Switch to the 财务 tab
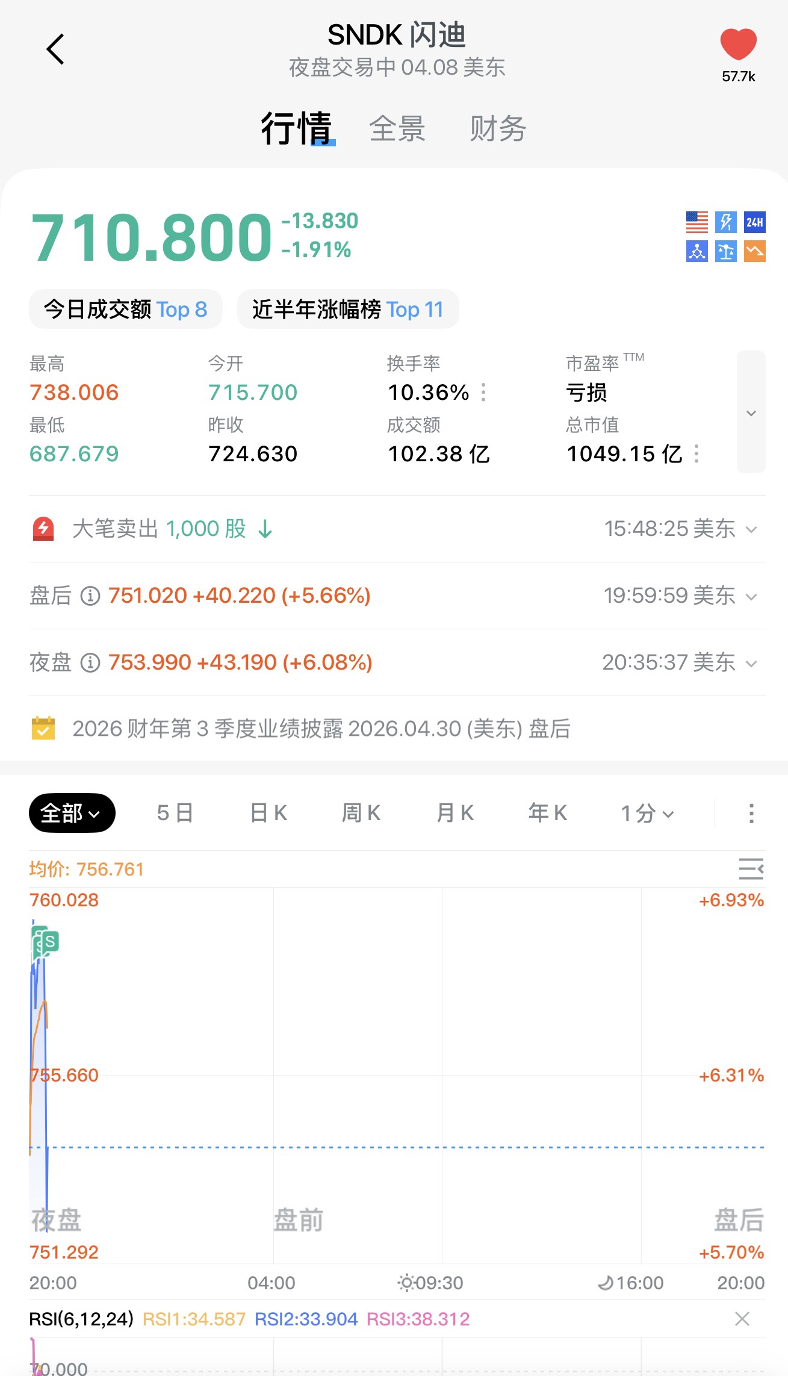Image resolution: width=788 pixels, height=1376 pixels. (498, 129)
